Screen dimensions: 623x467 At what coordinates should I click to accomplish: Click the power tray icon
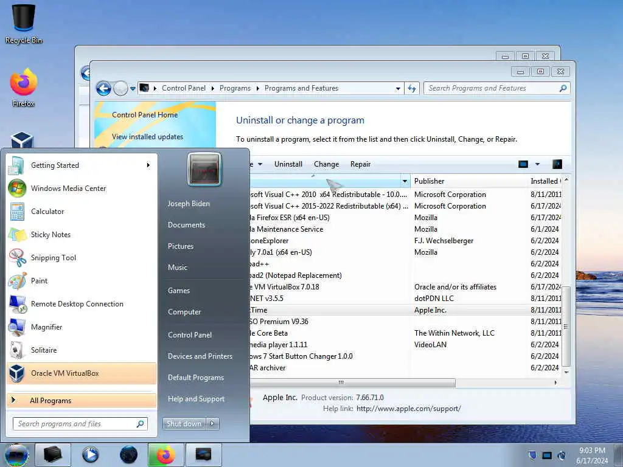click(562, 455)
